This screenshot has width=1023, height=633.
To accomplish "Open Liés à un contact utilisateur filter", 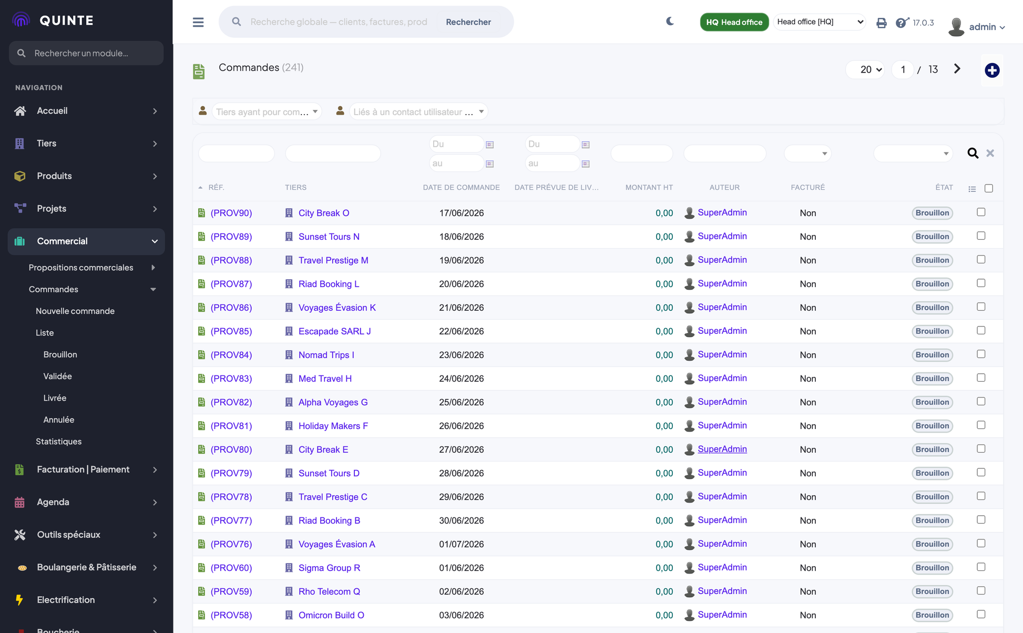I will [418, 111].
